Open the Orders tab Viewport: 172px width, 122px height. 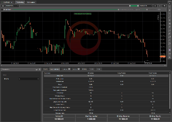[76, 69]
